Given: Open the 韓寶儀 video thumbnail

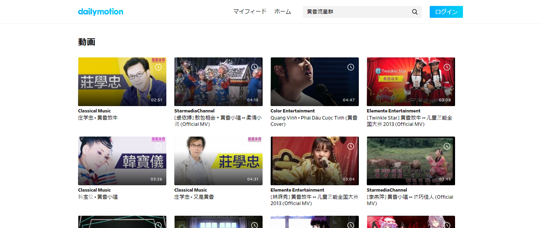Looking at the screenshot, I should (122, 161).
